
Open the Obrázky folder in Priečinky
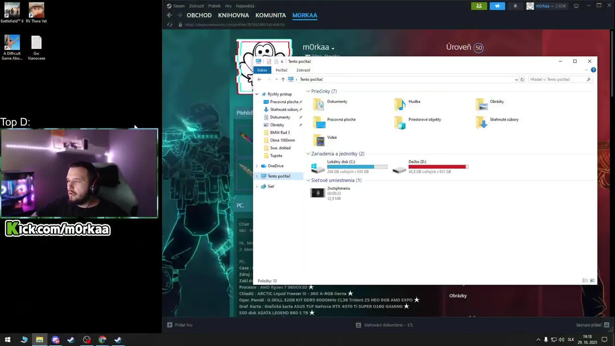(490, 103)
